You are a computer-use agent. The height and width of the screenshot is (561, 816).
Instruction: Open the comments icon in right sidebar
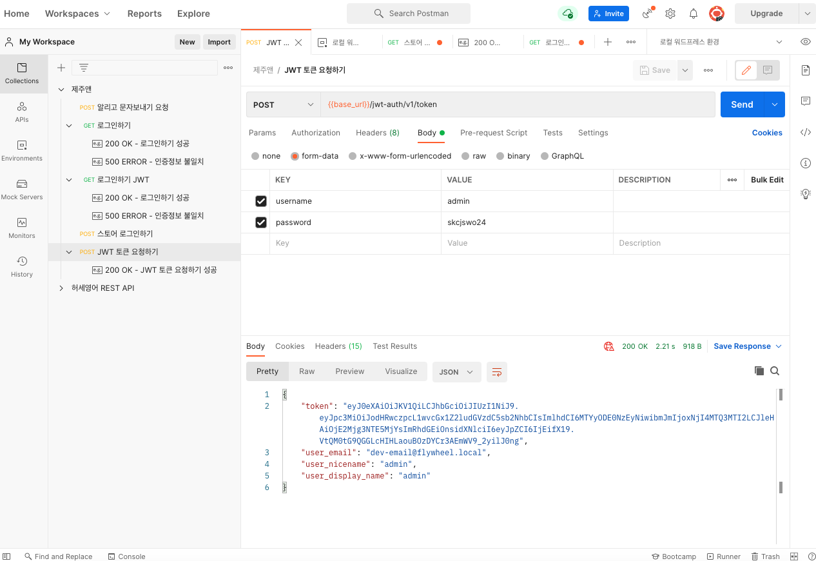coord(805,101)
